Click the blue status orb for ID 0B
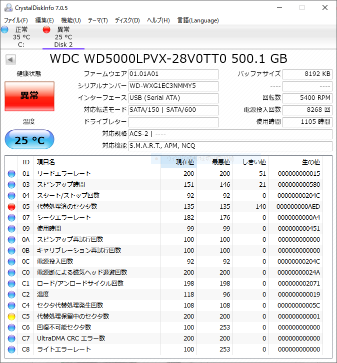This screenshot has height=363, width=337. [11, 251]
